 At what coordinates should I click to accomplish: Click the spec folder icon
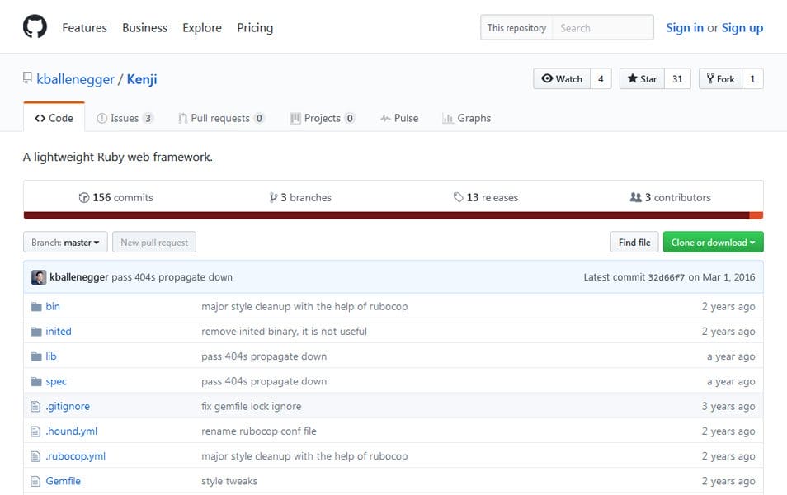pyautogui.click(x=36, y=381)
